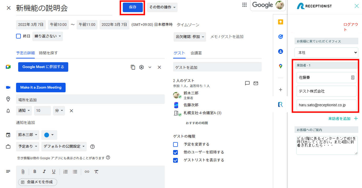362x188 pixels.
Task: Open the デフォルトの公開設定 dropdown
Action: [x=64, y=146]
